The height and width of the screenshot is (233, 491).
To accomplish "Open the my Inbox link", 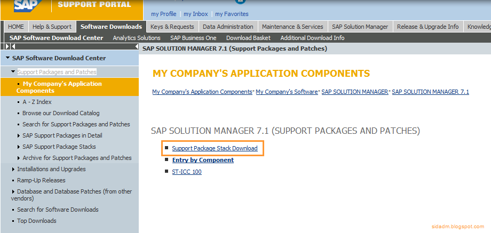I will [x=195, y=14].
